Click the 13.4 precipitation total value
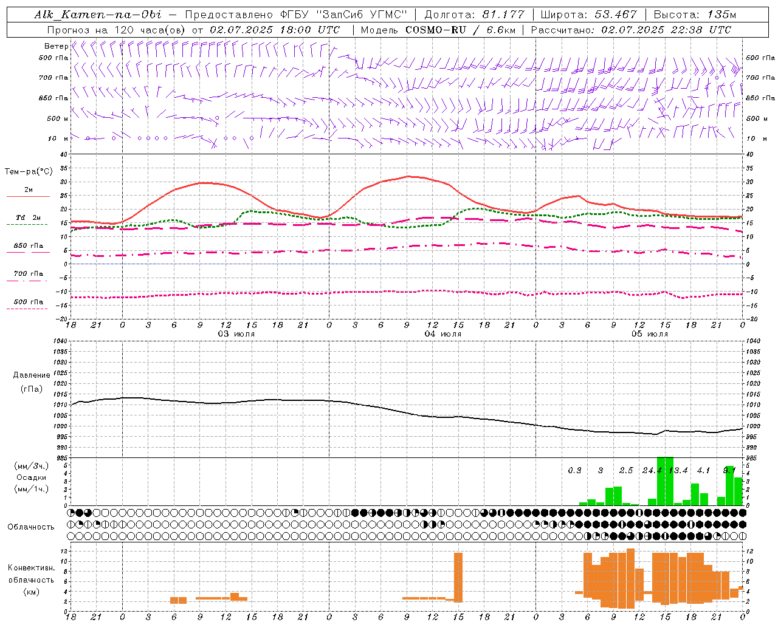 click(678, 470)
